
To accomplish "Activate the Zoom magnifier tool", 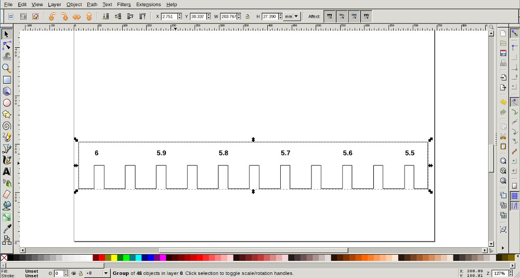I will pos(7,68).
